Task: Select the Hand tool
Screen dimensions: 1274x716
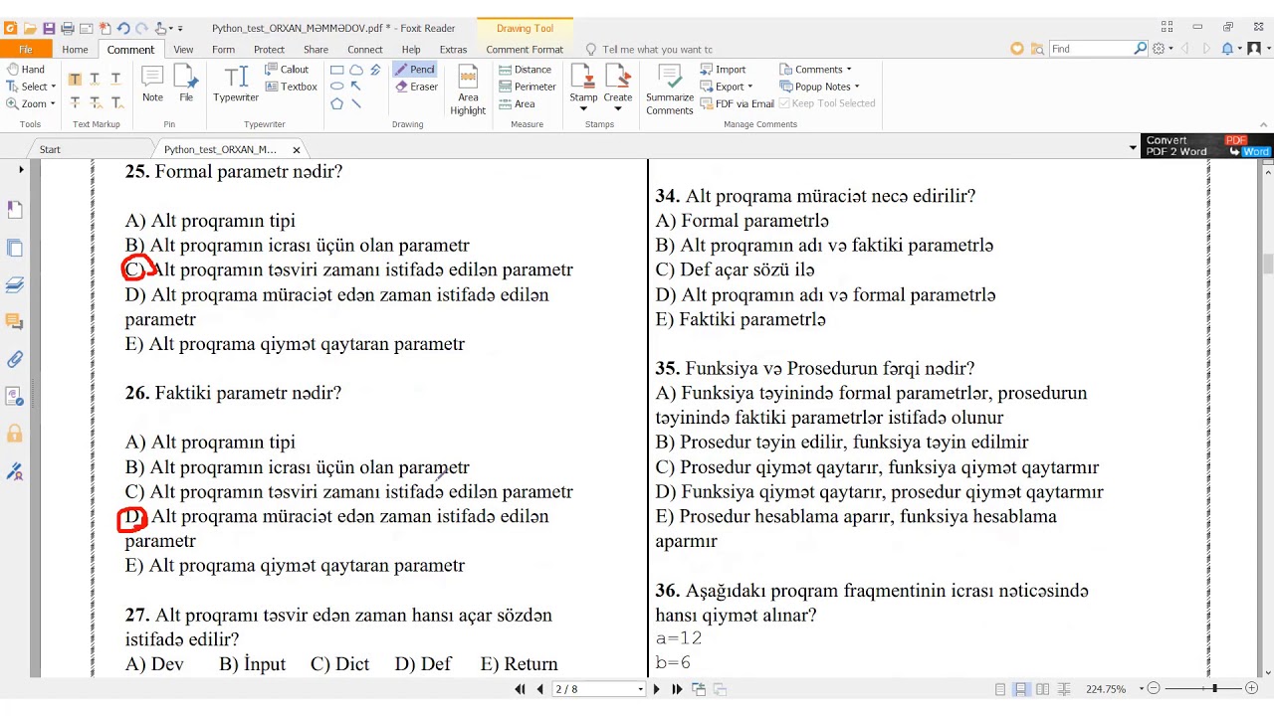Action: [x=26, y=70]
